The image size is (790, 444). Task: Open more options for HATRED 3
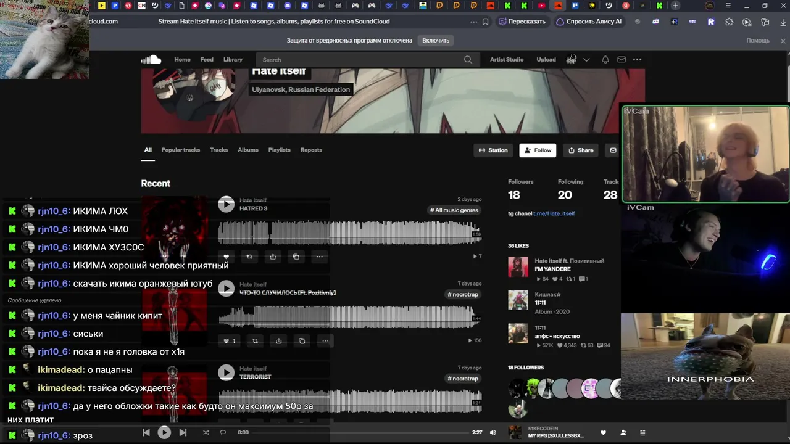pos(319,257)
